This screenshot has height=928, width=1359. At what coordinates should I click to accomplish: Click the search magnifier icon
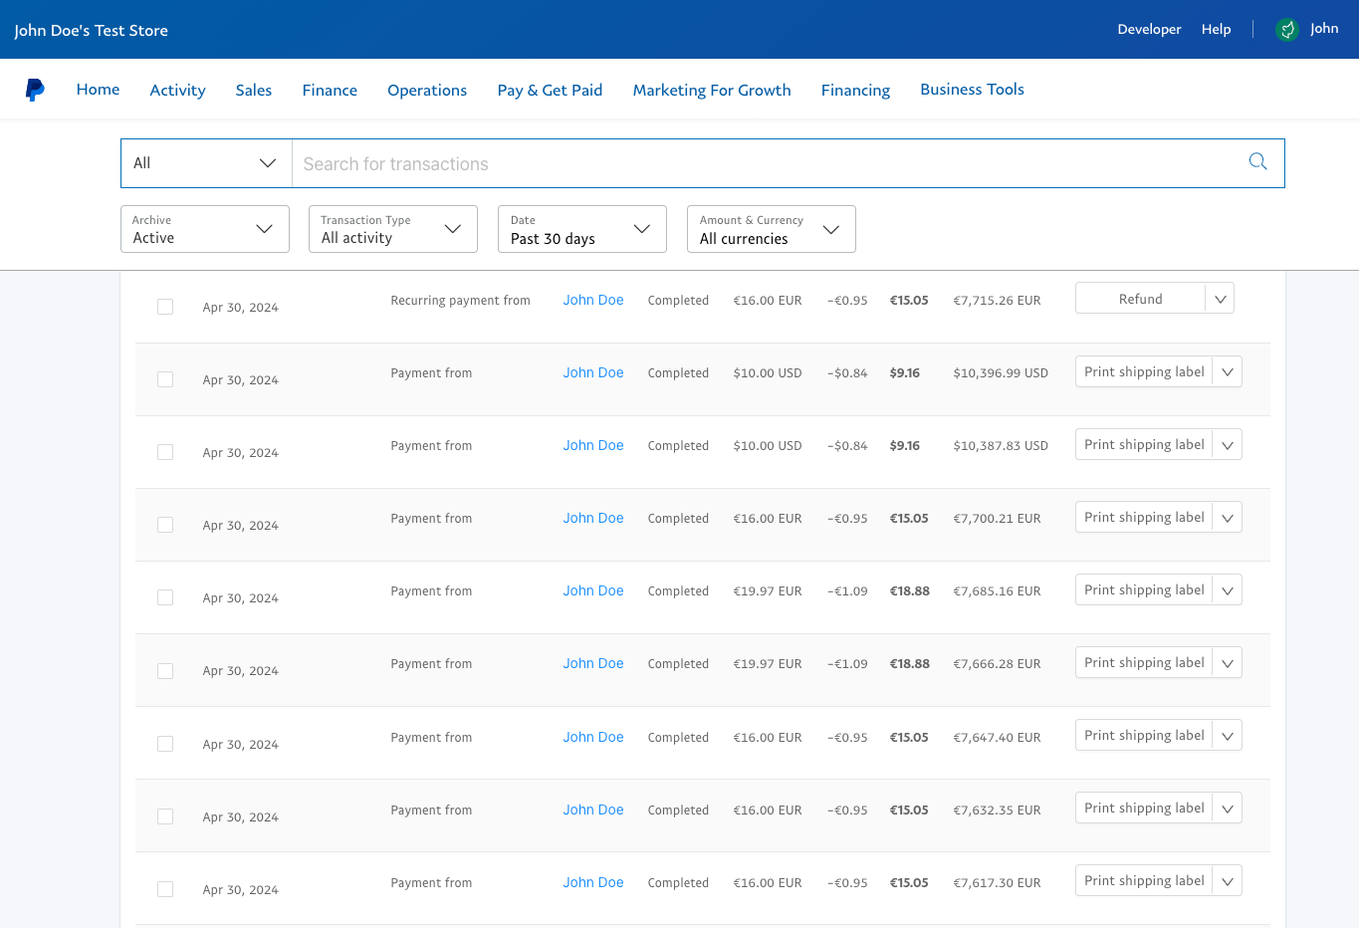(1257, 162)
